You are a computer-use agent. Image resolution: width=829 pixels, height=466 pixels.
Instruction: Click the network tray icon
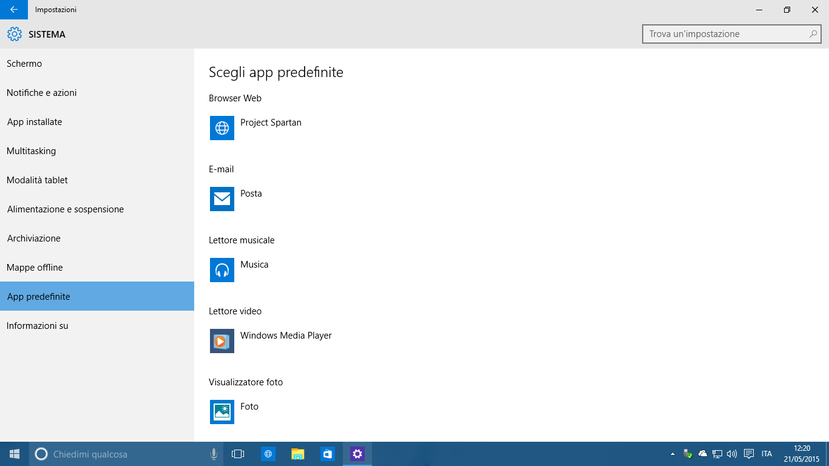pyautogui.click(x=717, y=454)
